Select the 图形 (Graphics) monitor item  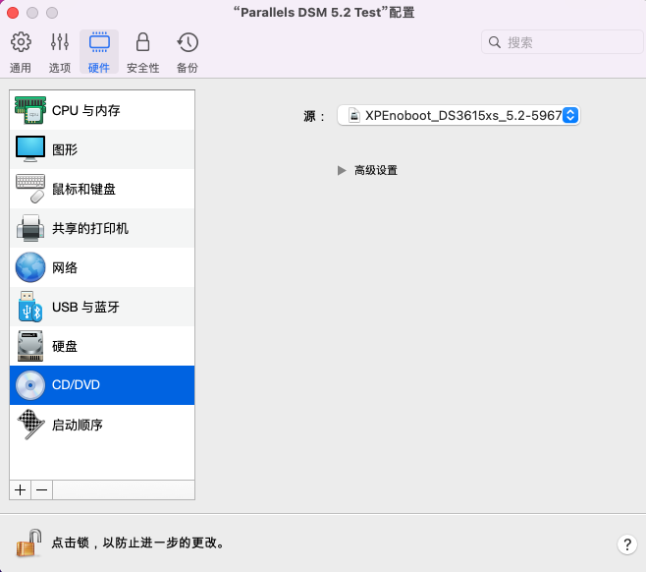tap(102, 149)
